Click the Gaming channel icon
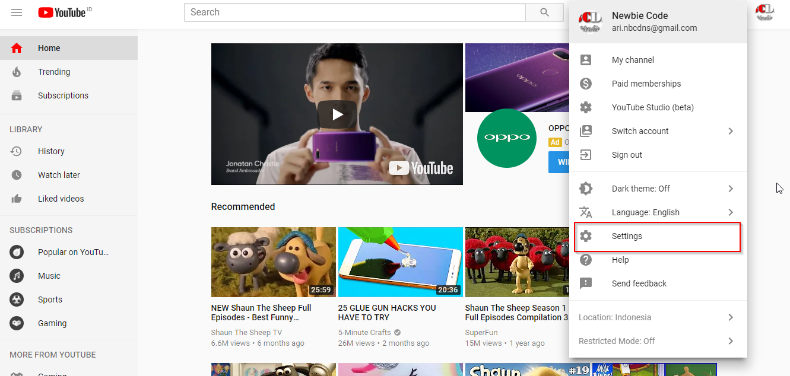The height and width of the screenshot is (376, 790). pos(17,323)
